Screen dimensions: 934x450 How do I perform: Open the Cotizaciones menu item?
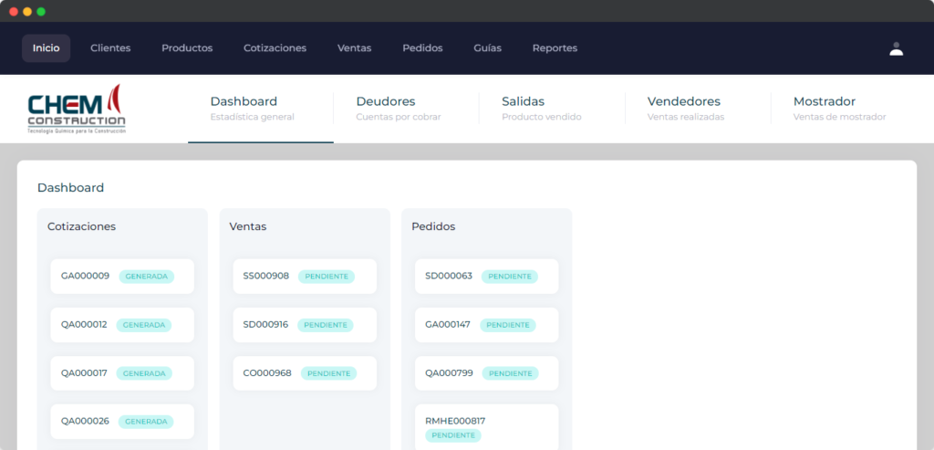click(x=275, y=48)
